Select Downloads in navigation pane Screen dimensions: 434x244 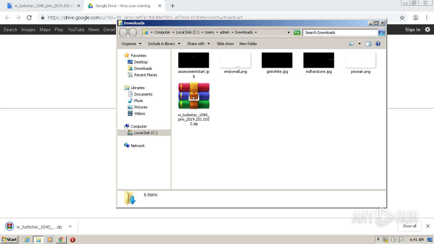tap(143, 68)
